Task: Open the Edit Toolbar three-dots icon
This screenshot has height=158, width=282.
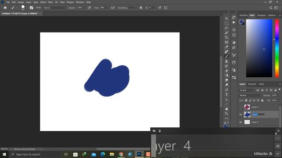Action: (x=226, y=118)
